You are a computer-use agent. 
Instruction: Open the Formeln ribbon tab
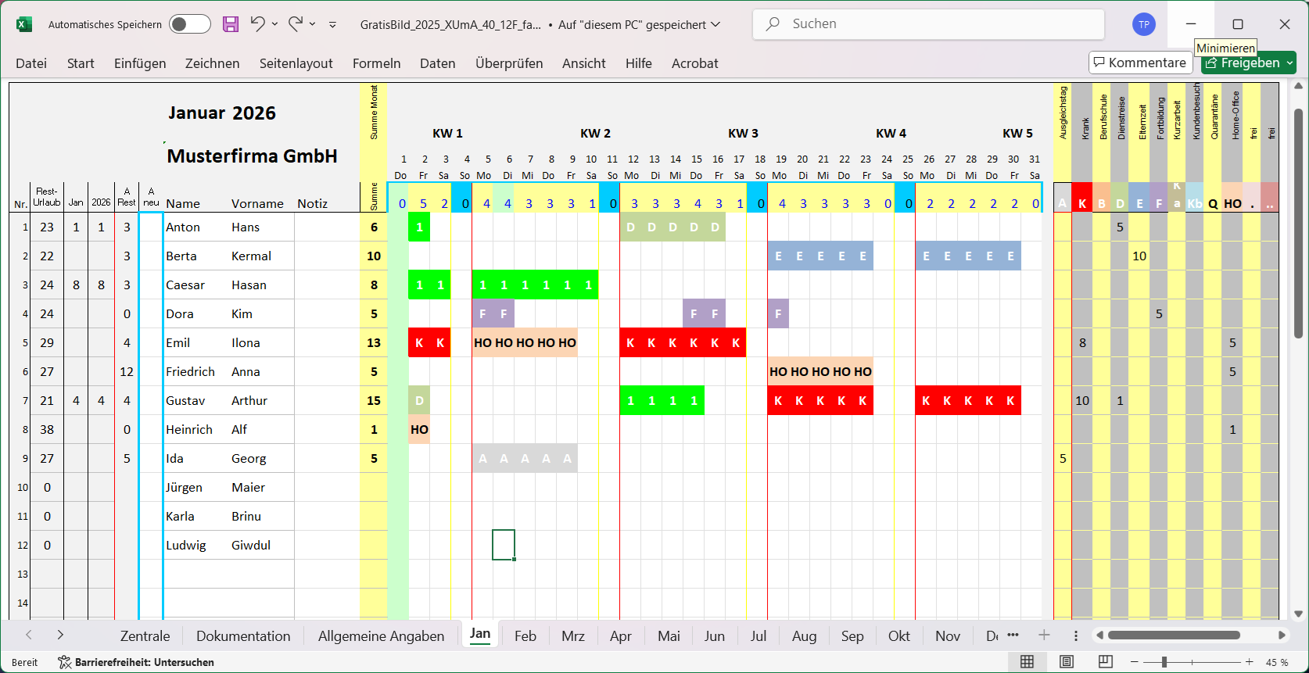pyautogui.click(x=376, y=63)
